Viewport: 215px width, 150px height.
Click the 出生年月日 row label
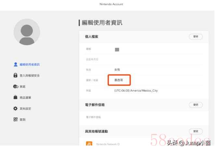(92, 59)
